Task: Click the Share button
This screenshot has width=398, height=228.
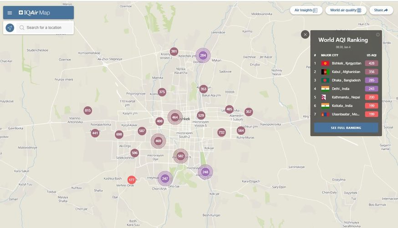Action: (x=381, y=10)
